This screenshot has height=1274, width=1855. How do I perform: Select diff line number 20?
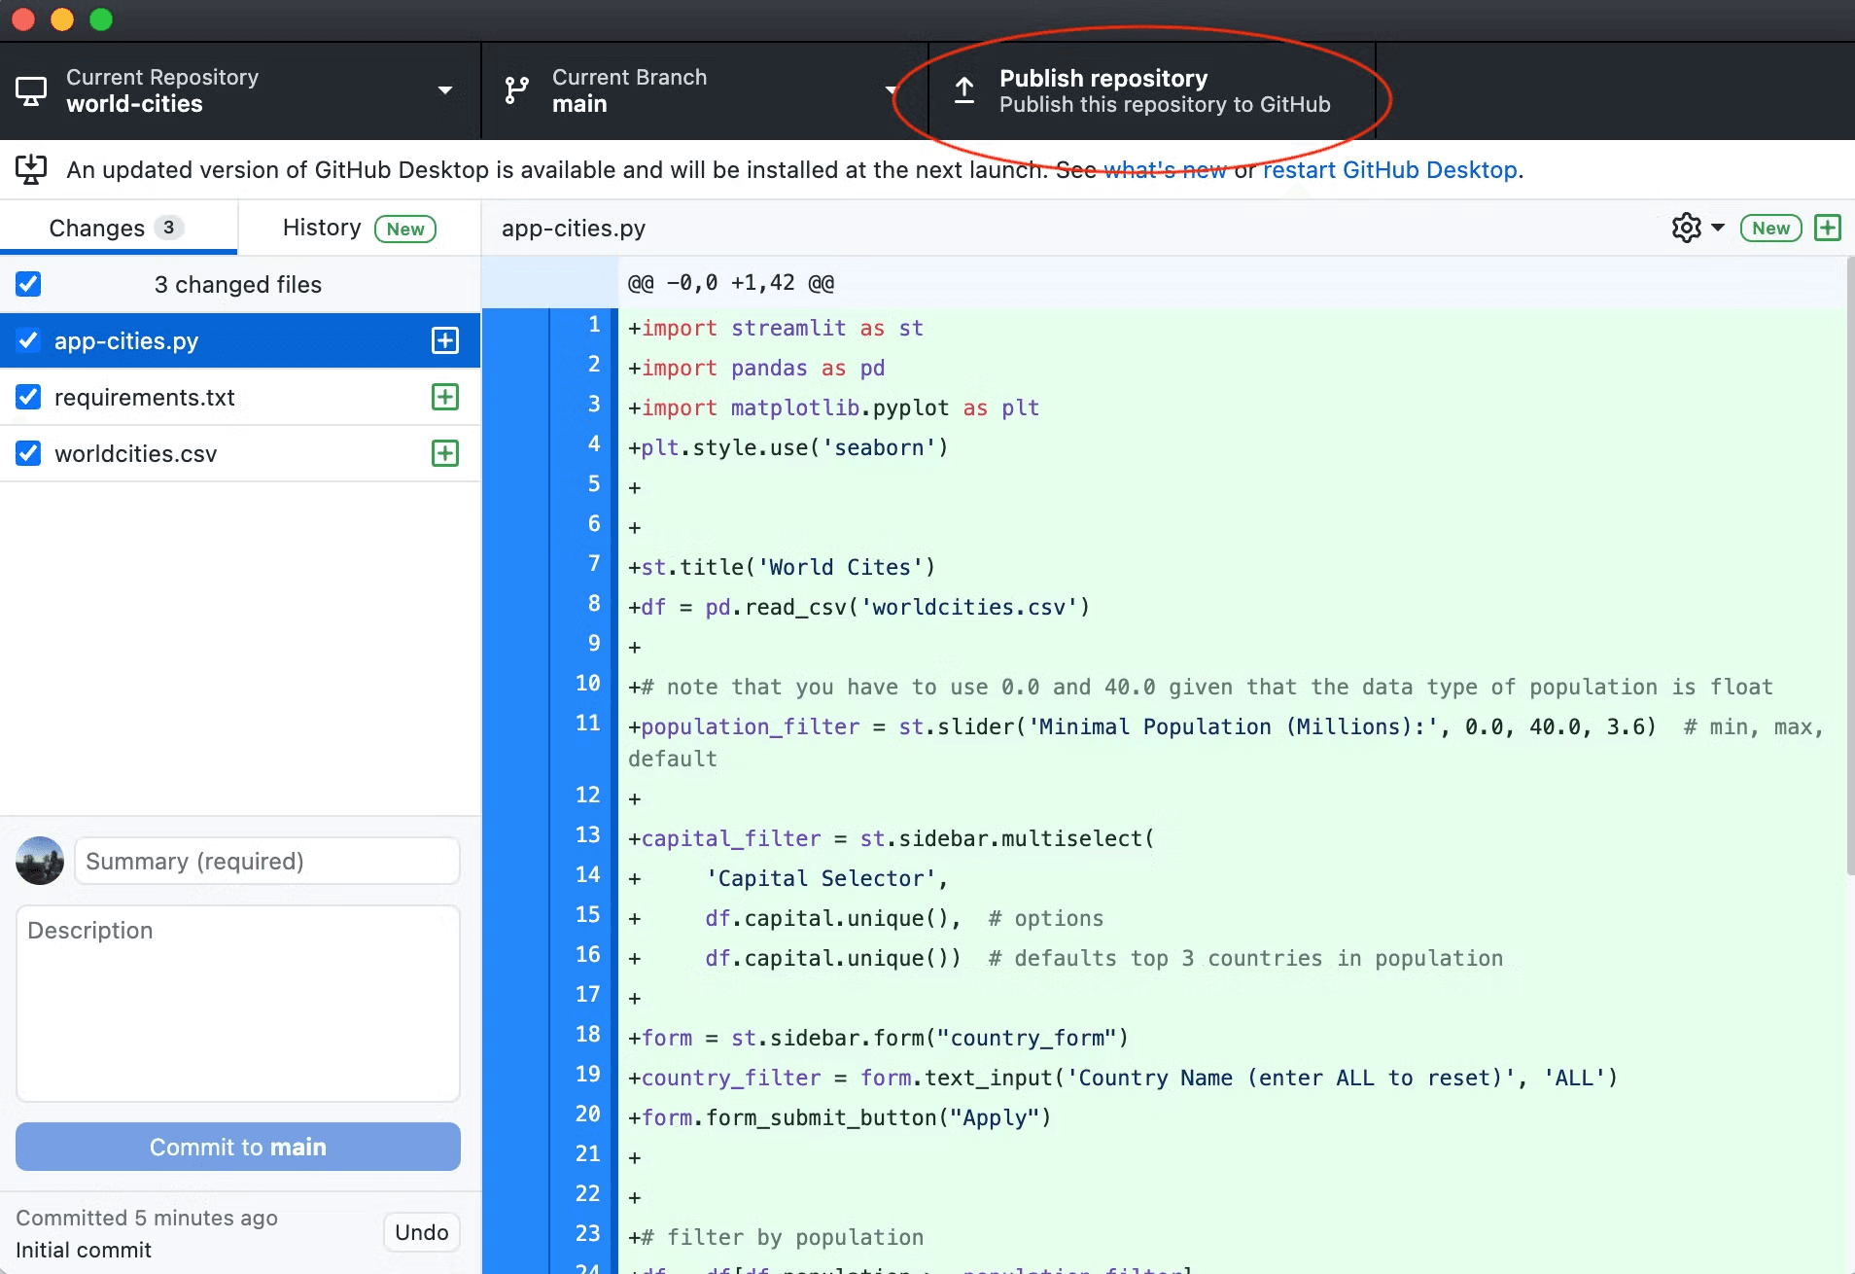(x=587, y=1114)
